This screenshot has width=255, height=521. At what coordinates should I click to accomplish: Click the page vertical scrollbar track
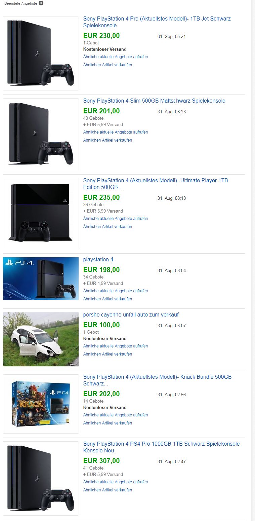253,260
